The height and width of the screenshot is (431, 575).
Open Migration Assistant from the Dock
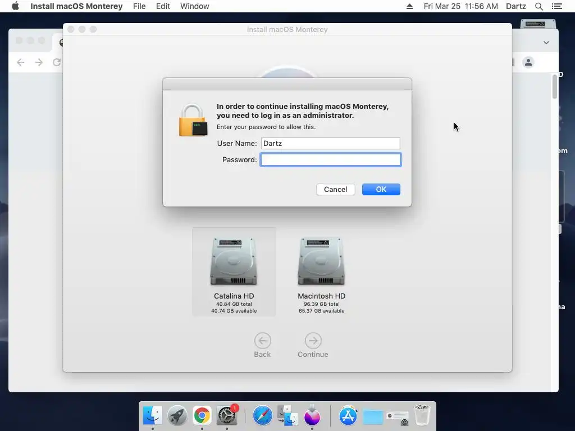tap(287, 416)
